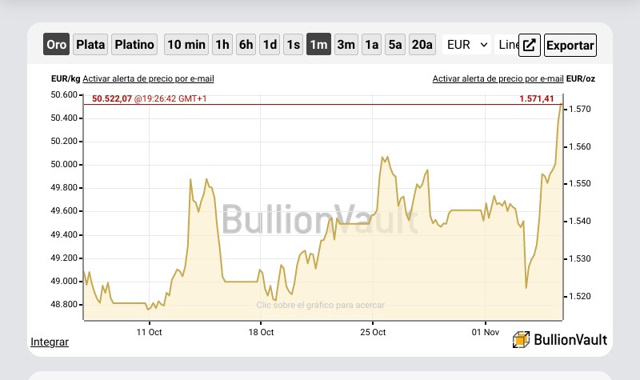Image resolution: width=640 pixels, height=380 pixels.
Task: Click the BullionVault cube logo
Action: (521, 339)
